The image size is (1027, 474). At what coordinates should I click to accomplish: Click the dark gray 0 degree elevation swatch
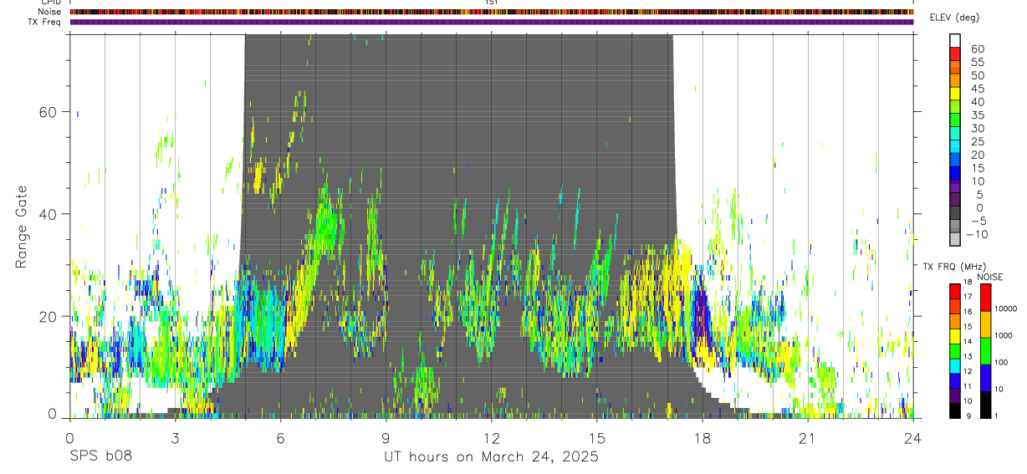pyautogui.click(x=955, y=214)
